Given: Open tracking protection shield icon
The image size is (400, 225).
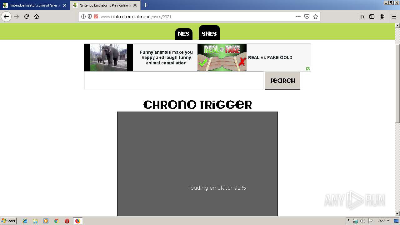Looking at the screenshot, I should [90, 17].
